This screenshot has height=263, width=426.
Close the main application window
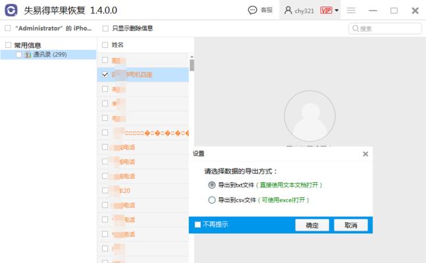(x=415, y=11)
